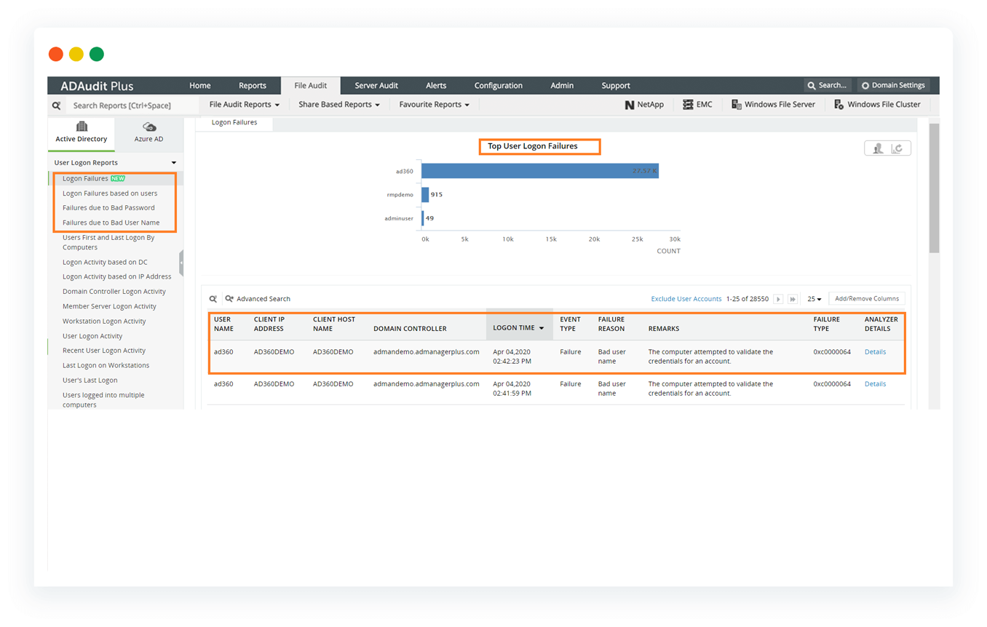Open Users logged into multiple computers report
The width and height of the screenshot is (987, 627).
[103, 400]
